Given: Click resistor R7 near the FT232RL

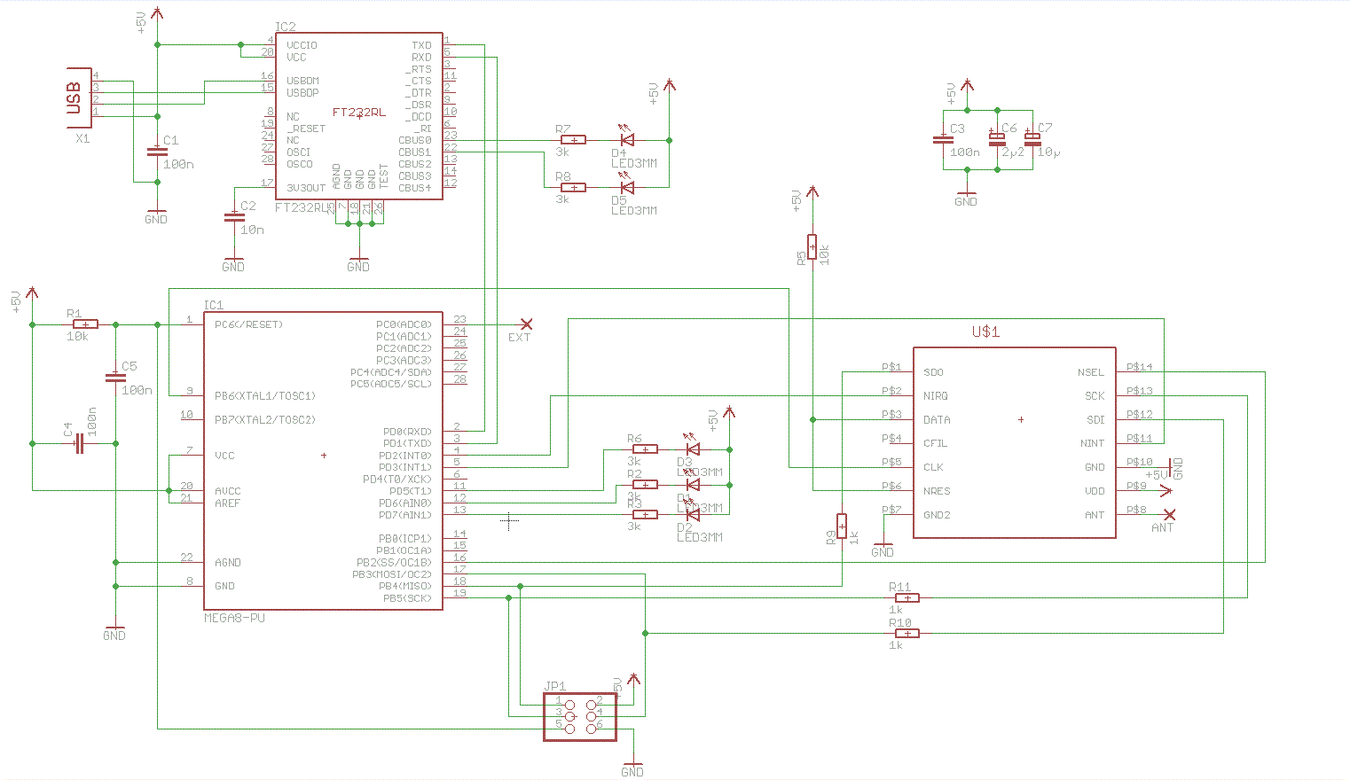Looking at the screenshot, I should [574, 140].
